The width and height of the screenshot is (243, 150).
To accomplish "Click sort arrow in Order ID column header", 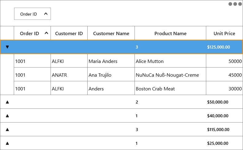I will pyautogui.click(x=46, y=33).
